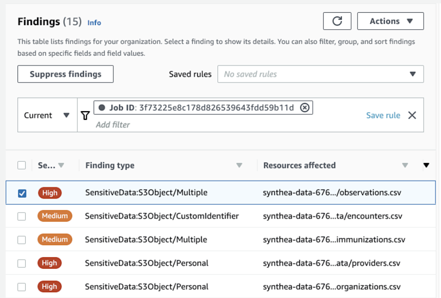Uncheck the observations.csv finding checkbox
This screenshot has width=441, height=298.
pos(22,193)
